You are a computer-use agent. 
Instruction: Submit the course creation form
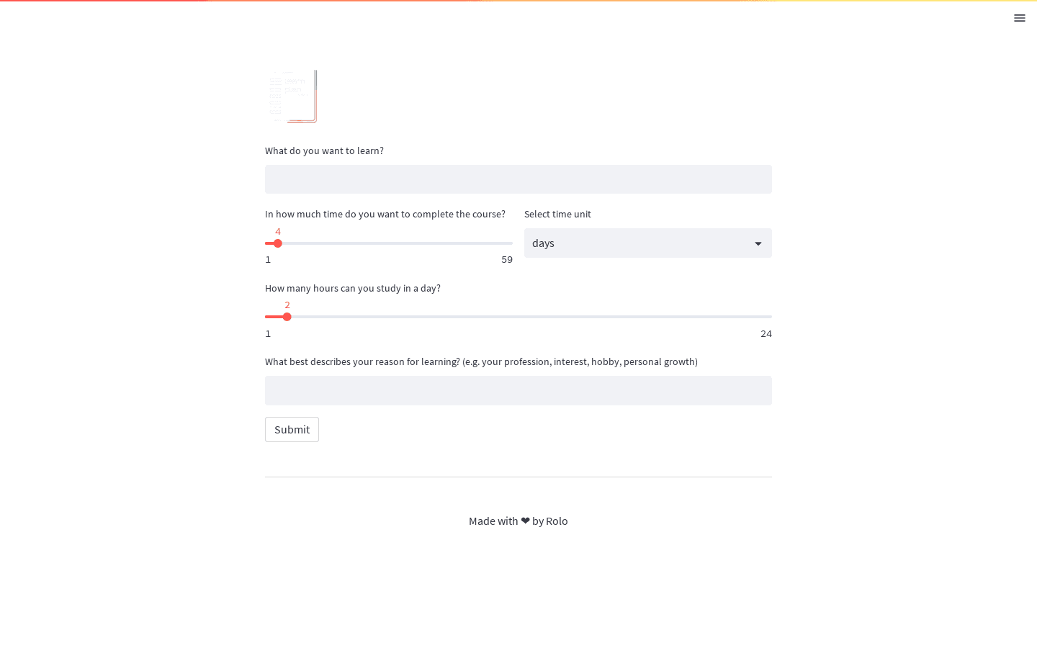(x=292, y=429)
